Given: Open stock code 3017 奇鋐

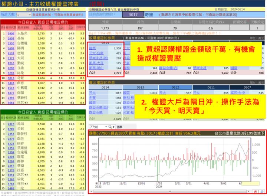Looking at the screenshot, I should pyautogui.click(x=11, y=78).
